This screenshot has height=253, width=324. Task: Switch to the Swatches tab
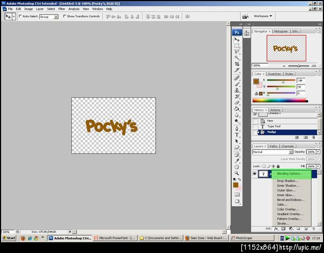point(274,74)
